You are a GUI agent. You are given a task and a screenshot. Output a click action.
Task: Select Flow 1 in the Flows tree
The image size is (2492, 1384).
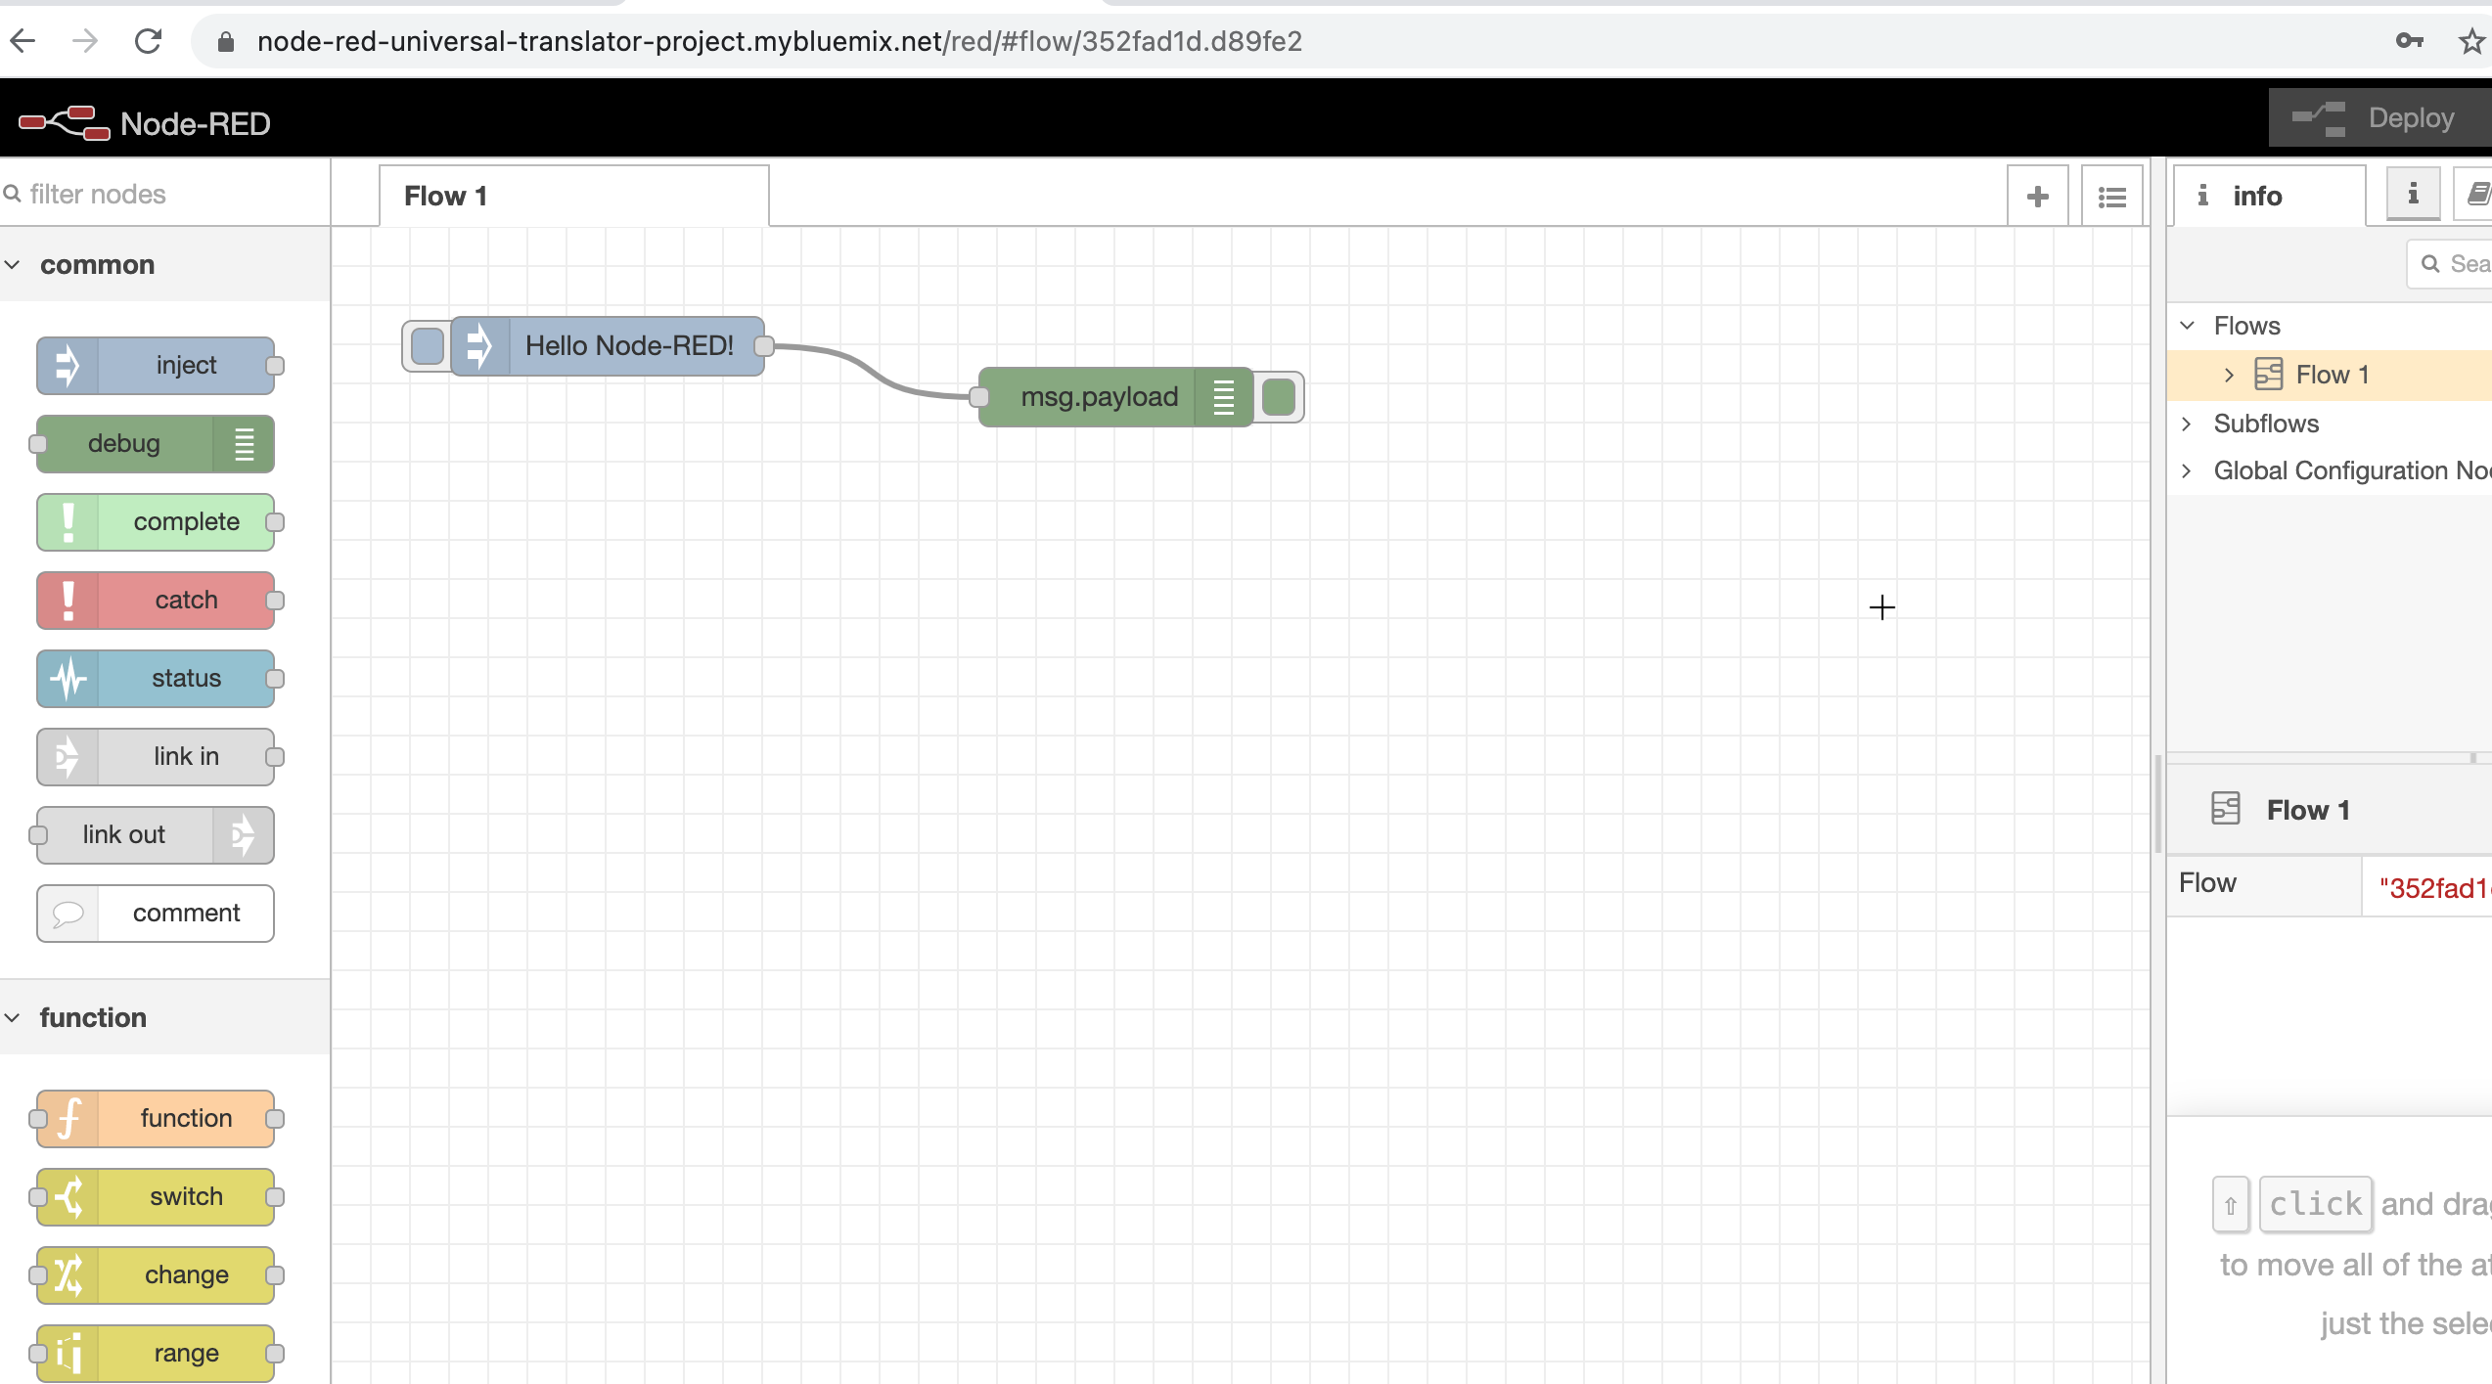click(2332, 375)
